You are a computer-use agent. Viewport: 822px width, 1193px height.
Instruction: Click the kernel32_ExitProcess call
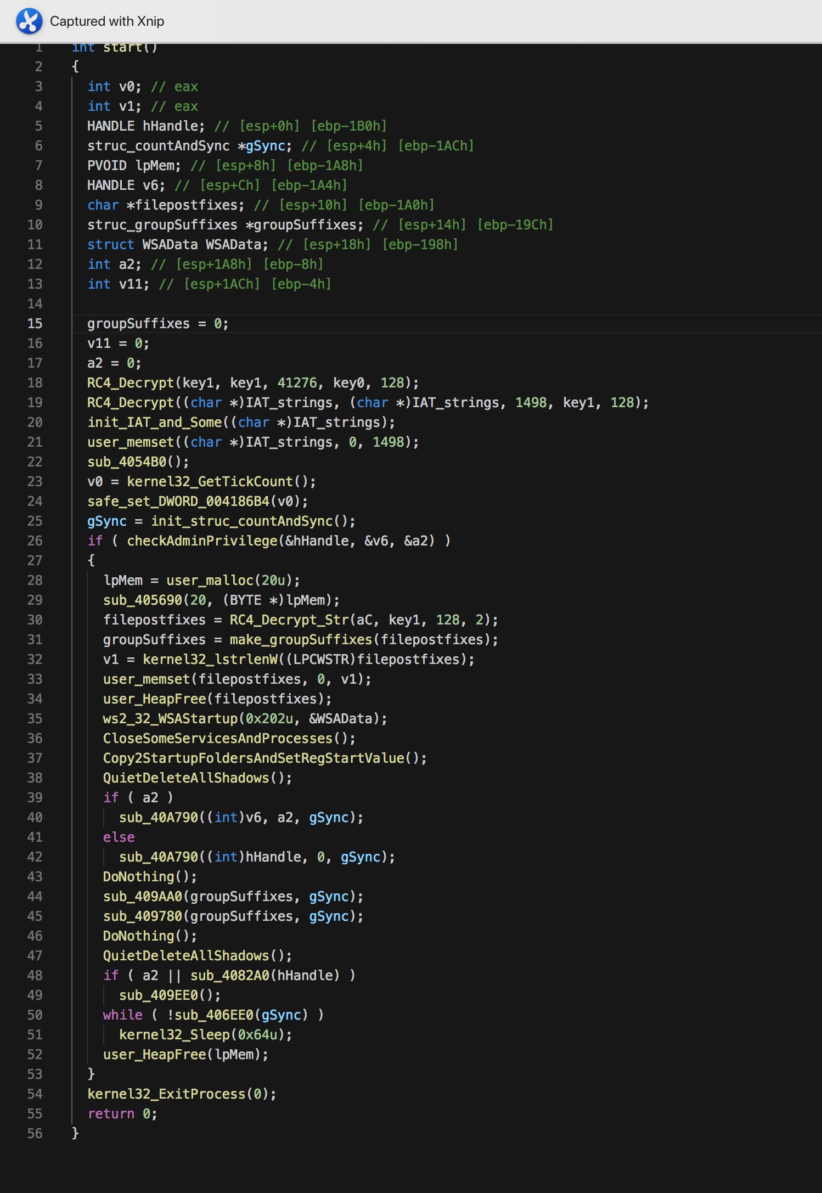click(x=167, y=1094)
